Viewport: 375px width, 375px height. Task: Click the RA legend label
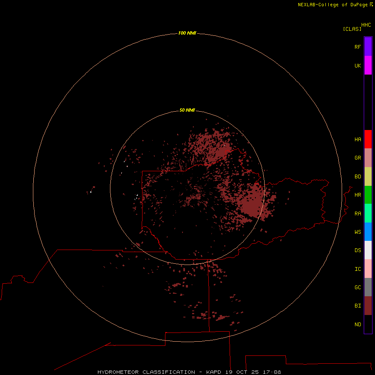[x=357, y=213]
